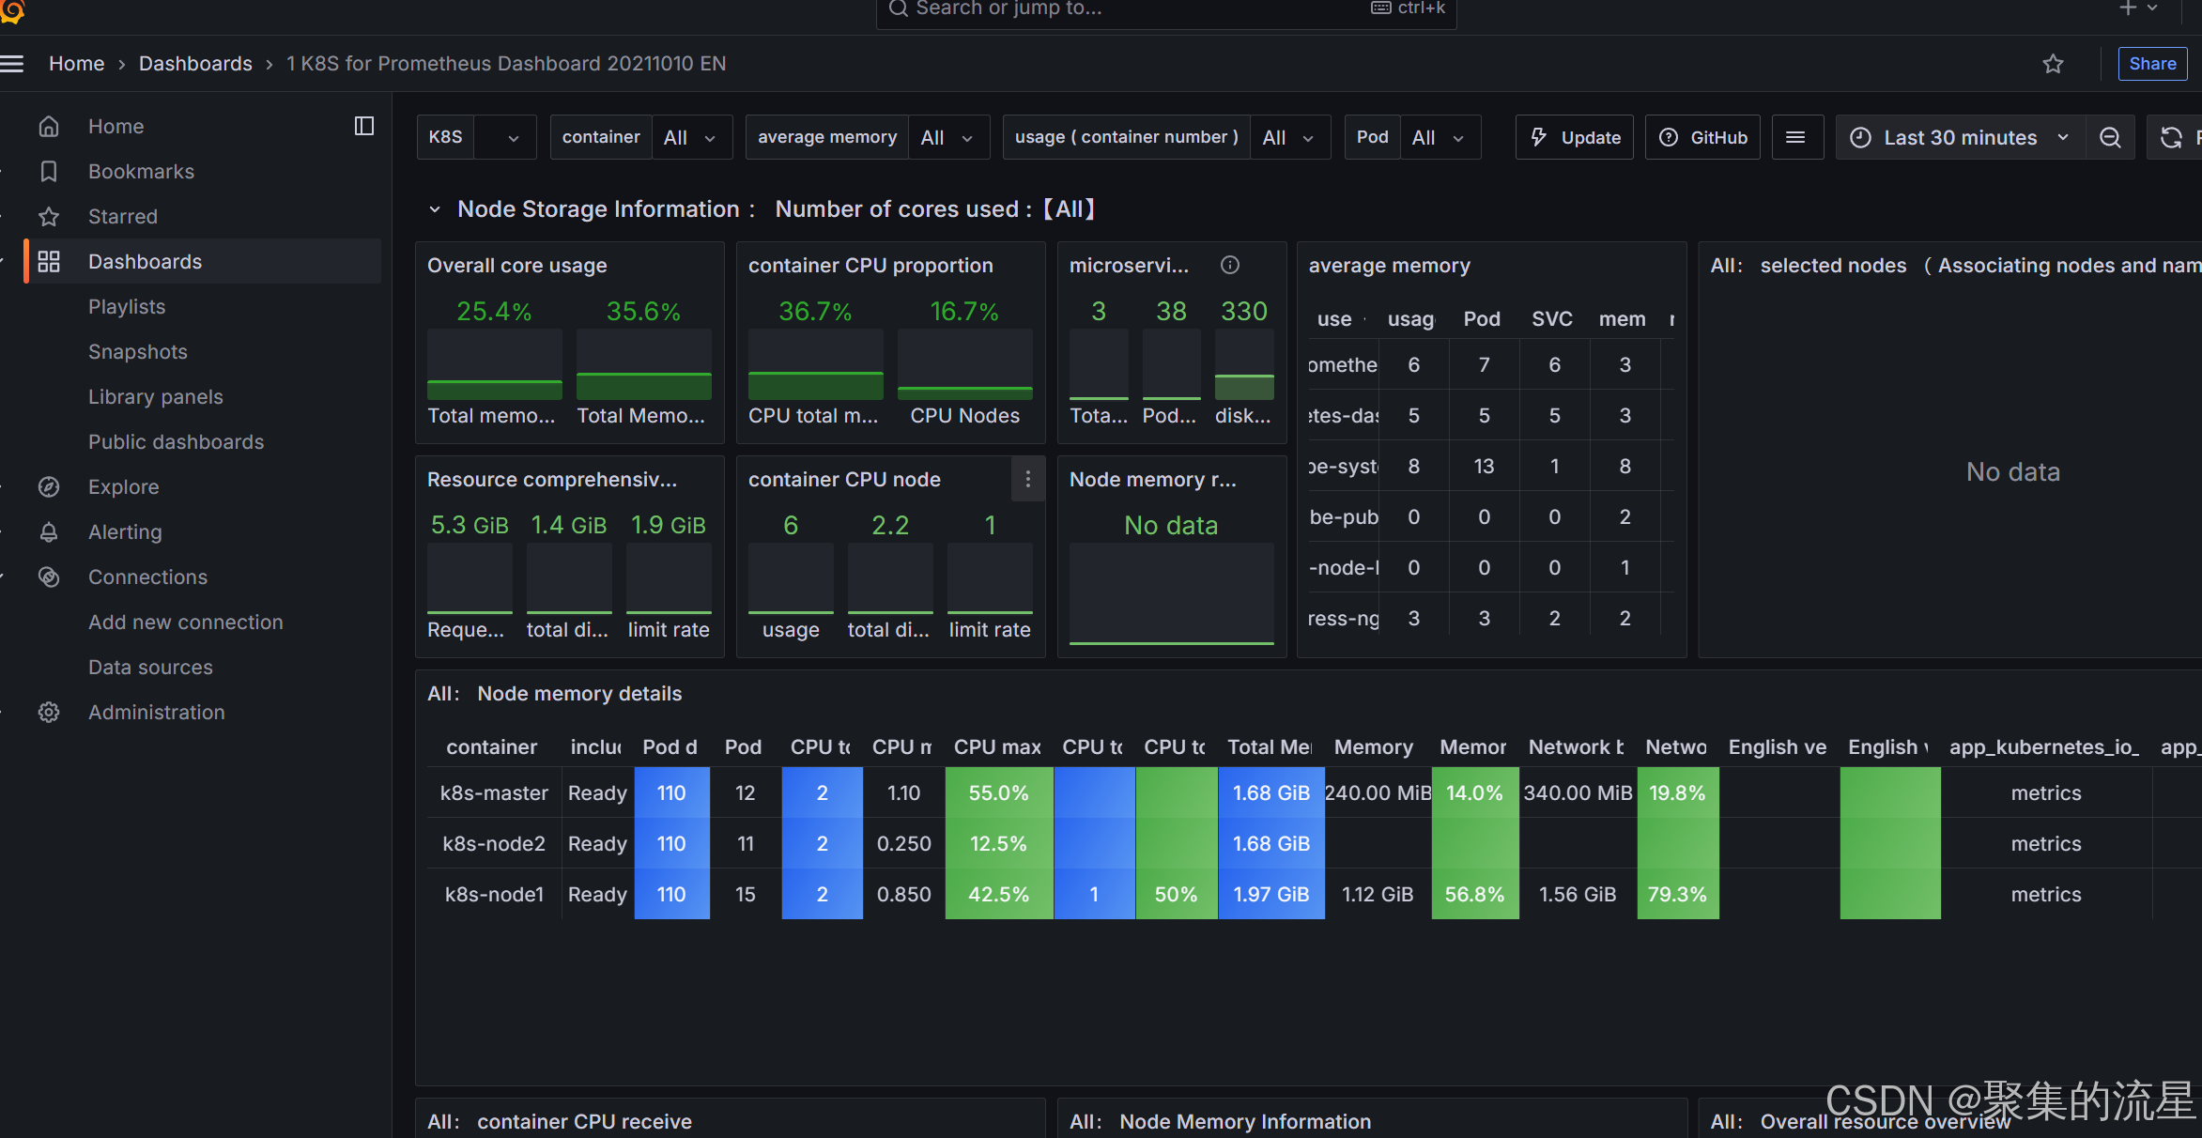The height and width of the screenshot is (1138, 2202).
Task: Dock or undock the sidebar menu
Action: (364, 126)
